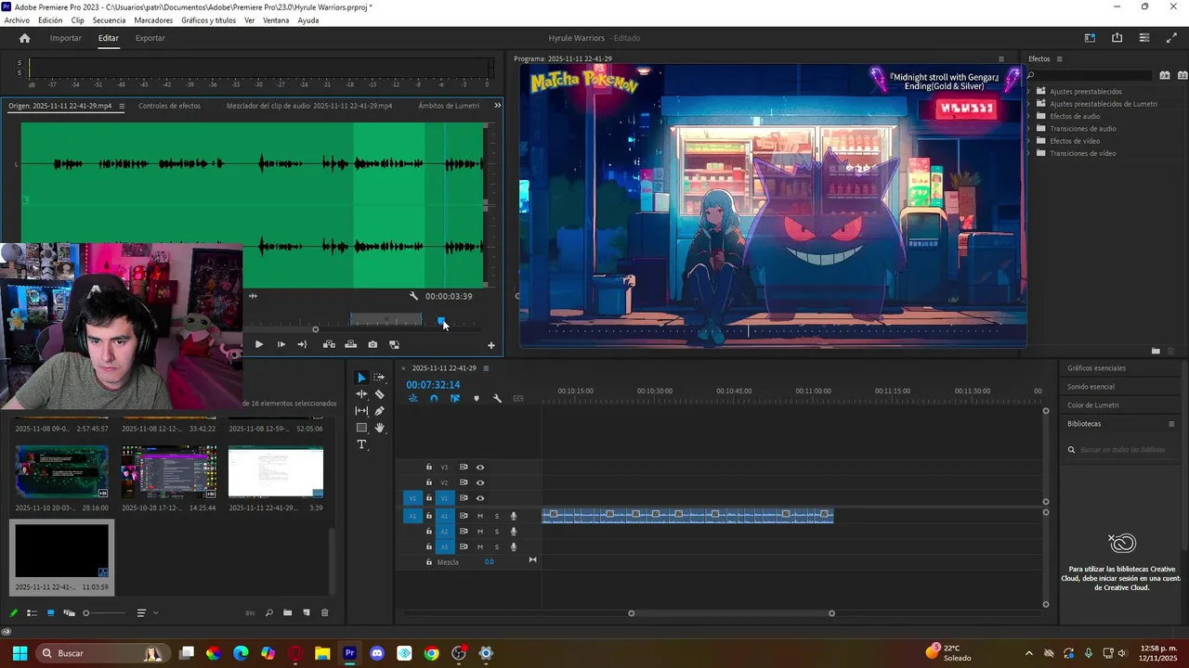Open the Marcadores menu
The height and width of the screenshot is (668, 1189).
[153, 20]
